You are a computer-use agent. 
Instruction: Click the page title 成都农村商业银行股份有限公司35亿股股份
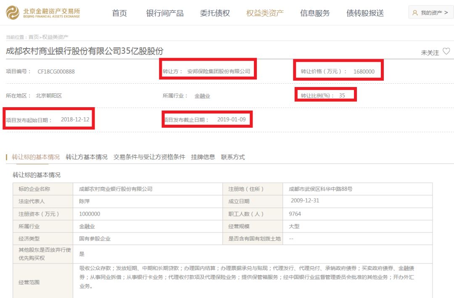click(x=84, y=51)
